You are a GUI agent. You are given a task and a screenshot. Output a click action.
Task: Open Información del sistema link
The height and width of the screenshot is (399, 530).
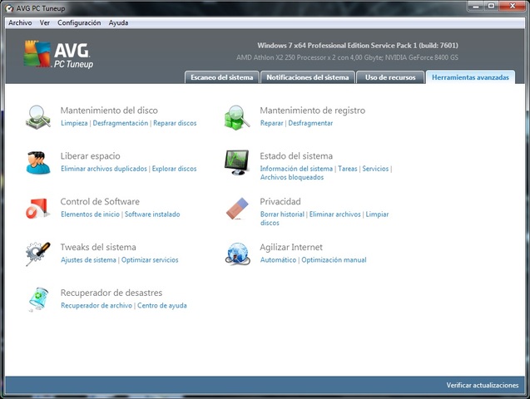(x=296, y=169)
